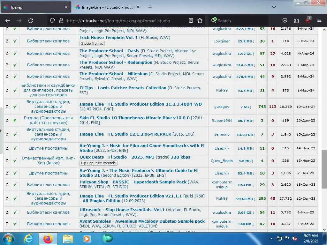The image size is (327, 245).
Task: Open a new browser tab
Action: coord(150,7)
